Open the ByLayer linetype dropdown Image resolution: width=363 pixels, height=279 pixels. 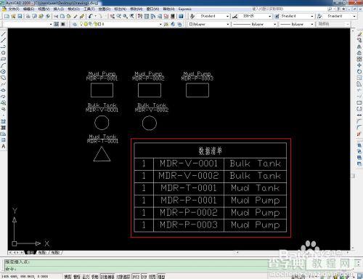click(x=254, y=24)
